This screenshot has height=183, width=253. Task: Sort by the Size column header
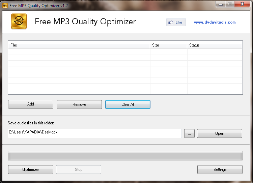coord(169,45)
